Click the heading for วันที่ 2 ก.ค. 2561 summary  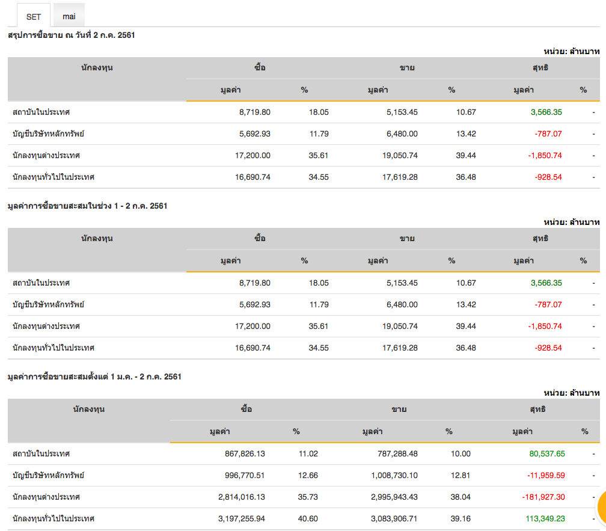coord(72,35)
